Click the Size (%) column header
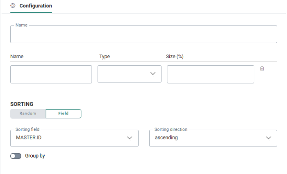Viewport: 287px width, 174px height. [175, 57]
